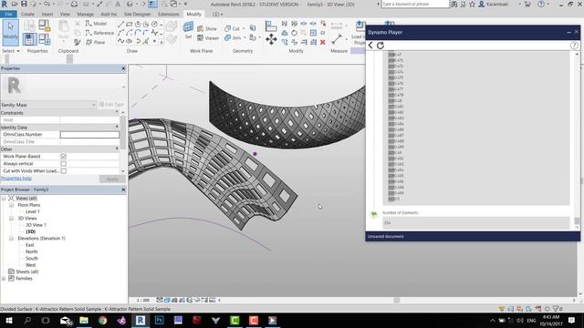Viewport: 584px width, 328px height.
Task: Collapse the Constraints section
Action: click(x=117, y=113)
